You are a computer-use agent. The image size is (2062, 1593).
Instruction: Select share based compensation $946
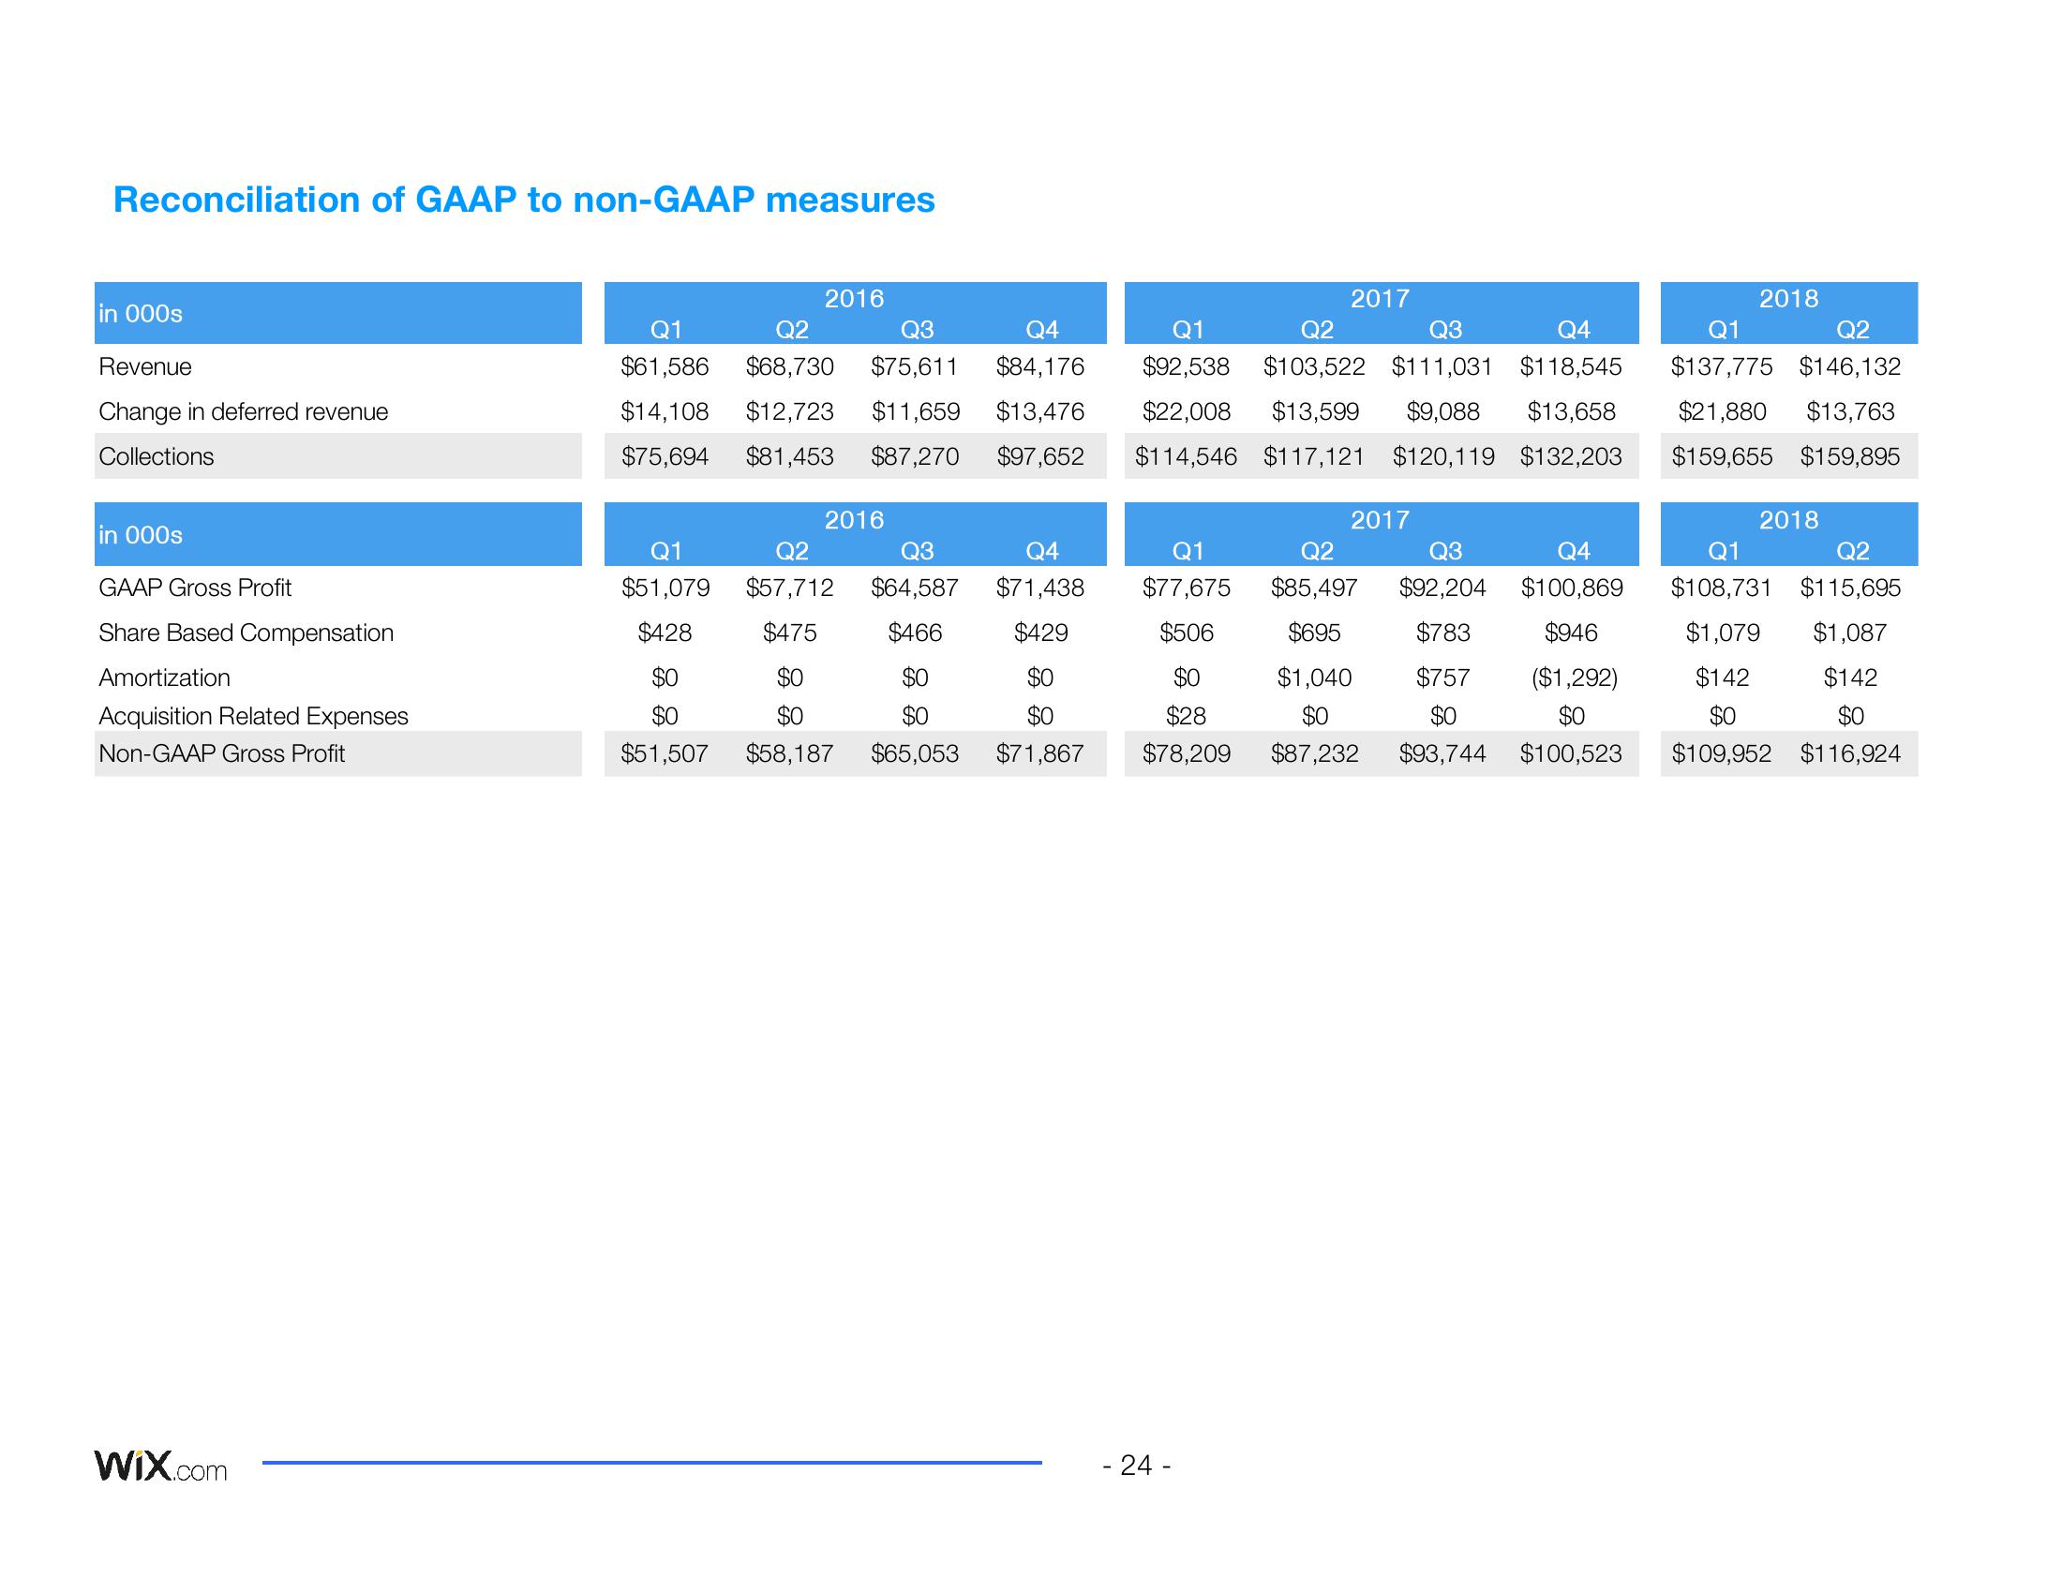click(1571, 633)
